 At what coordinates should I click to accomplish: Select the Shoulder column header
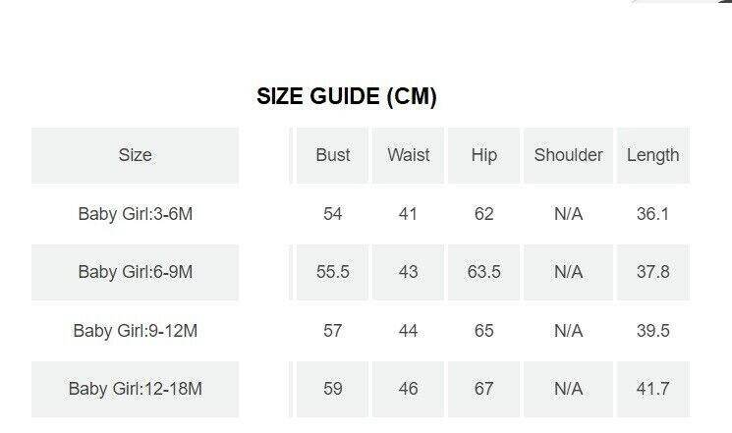pos(569,155)
